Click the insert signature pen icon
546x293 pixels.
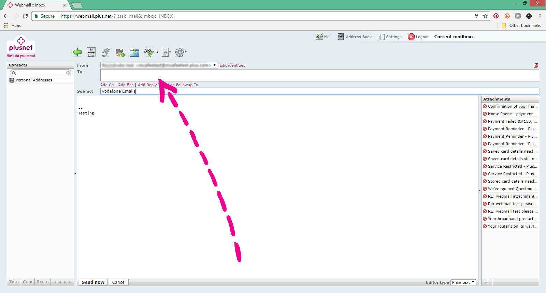pyautogui.click(x=120, y=52)
